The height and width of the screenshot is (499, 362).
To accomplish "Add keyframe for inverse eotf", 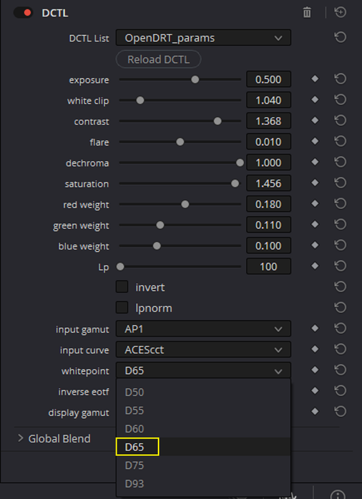I will [x=315, y=391].
